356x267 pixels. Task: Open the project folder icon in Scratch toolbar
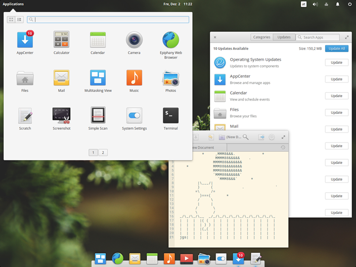point(221,137)
